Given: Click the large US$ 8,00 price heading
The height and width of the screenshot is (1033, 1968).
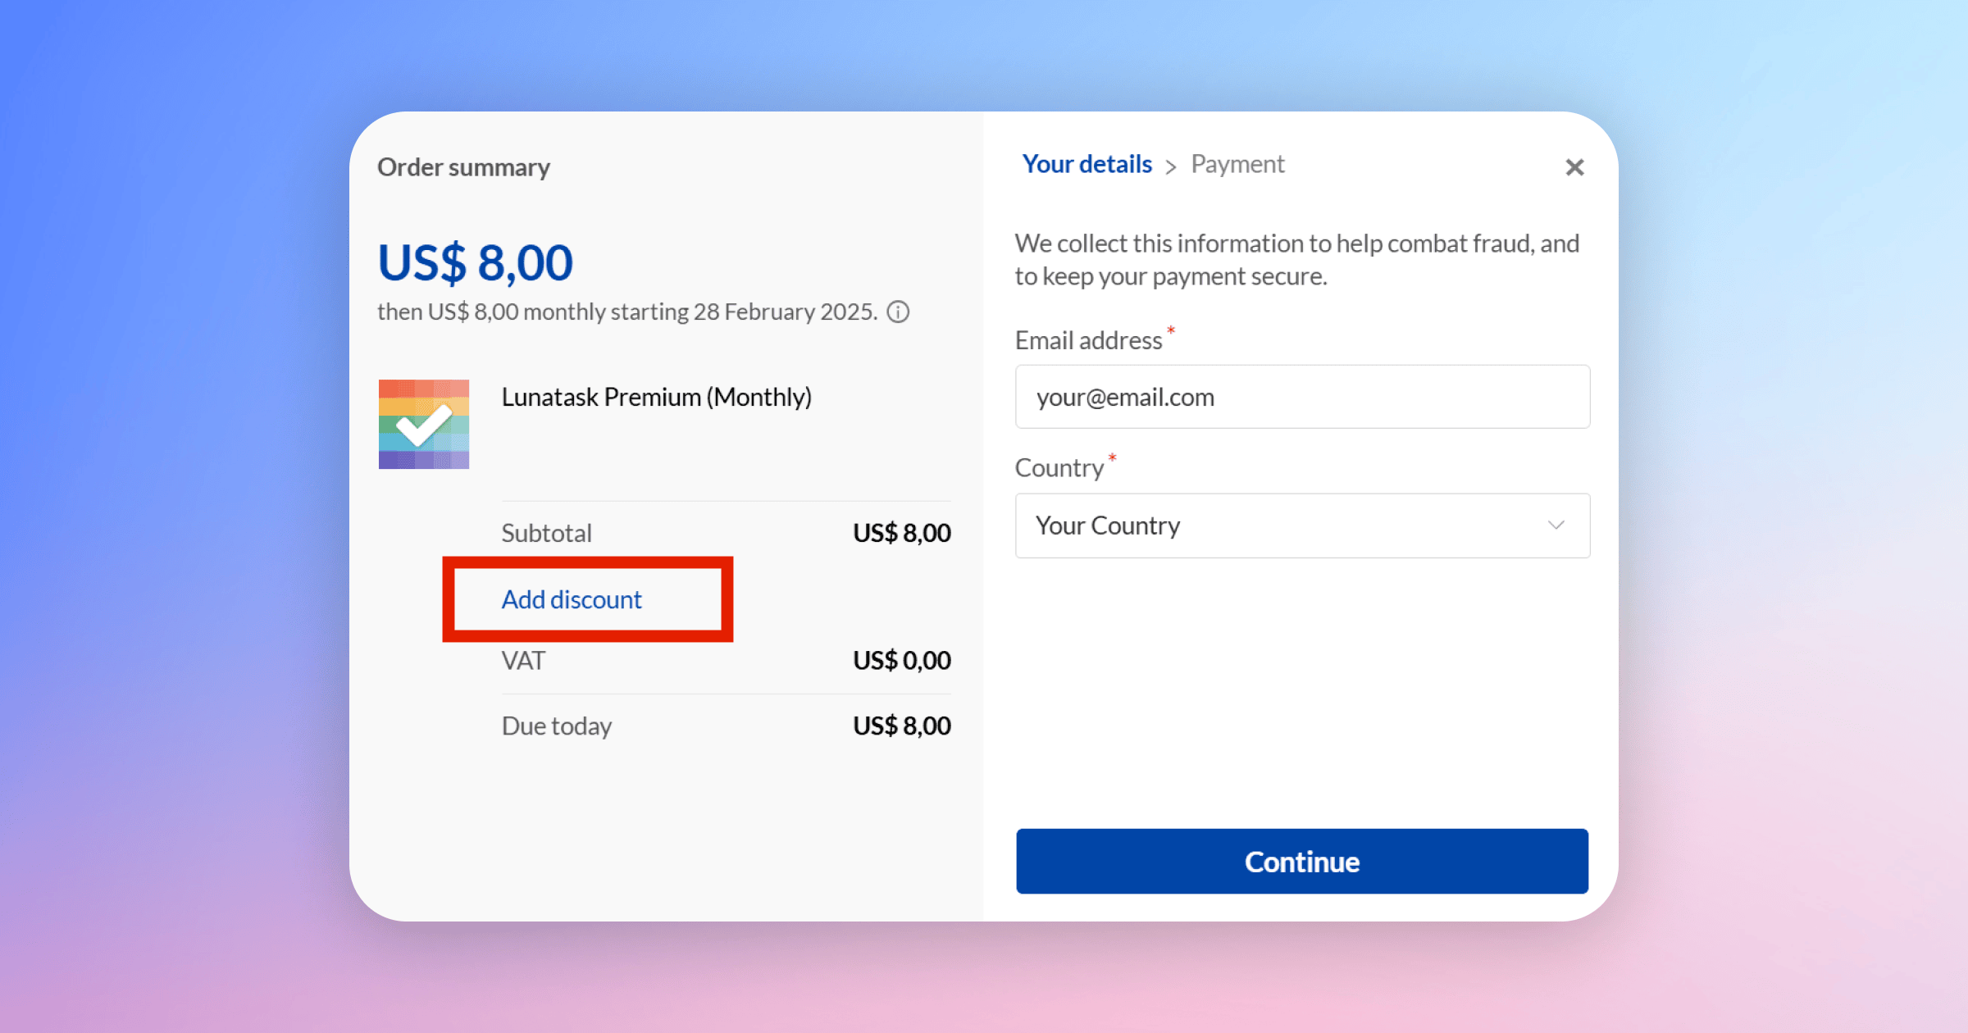Looking at the screenshot, I should 475,262.
